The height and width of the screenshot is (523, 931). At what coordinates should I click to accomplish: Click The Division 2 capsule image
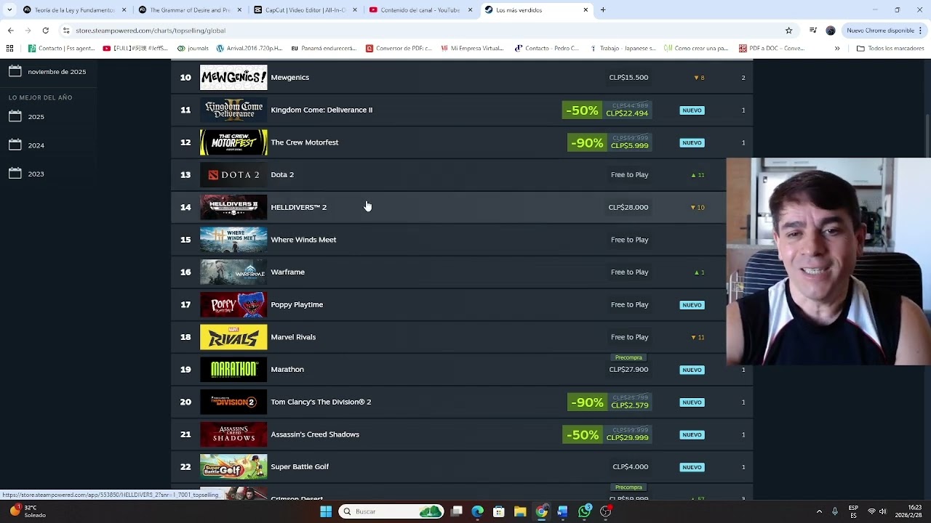(x=233, y=402)
